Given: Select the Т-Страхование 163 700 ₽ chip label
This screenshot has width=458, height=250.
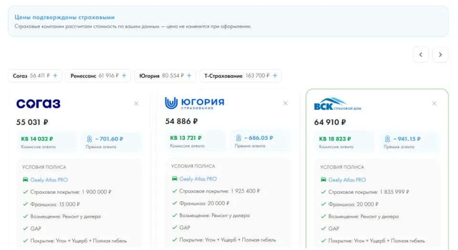Looking at the screenshot, I should (237, 76).
